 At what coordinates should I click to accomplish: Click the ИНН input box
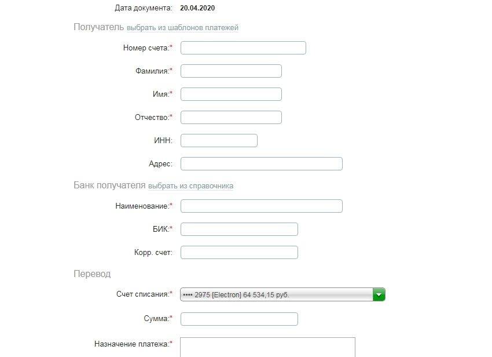click(x=219, y=141)
